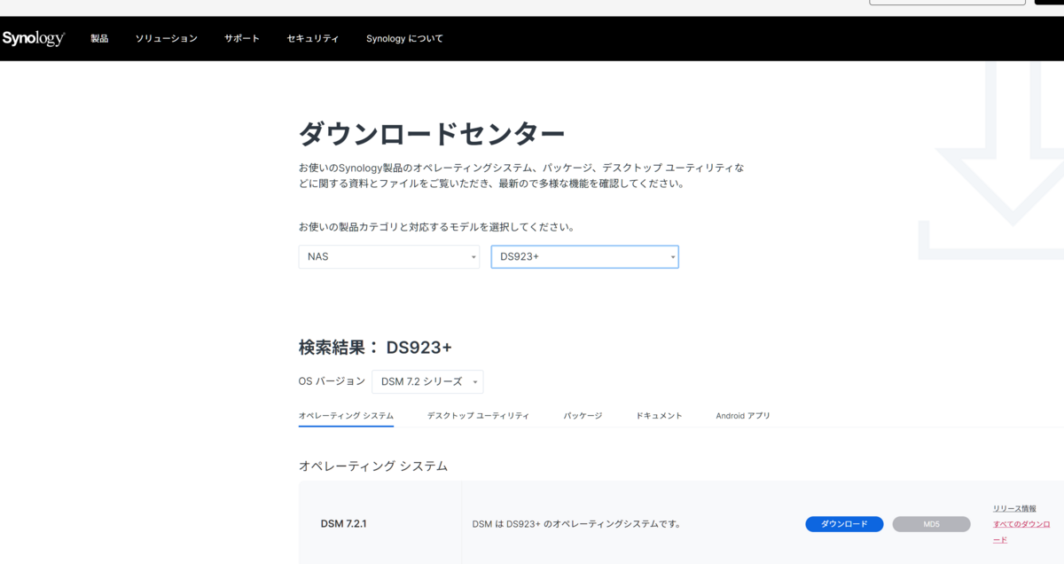Screen dimensions: 1064x564
Task: Click the Synology logo
Action: [x=33, y=38]
